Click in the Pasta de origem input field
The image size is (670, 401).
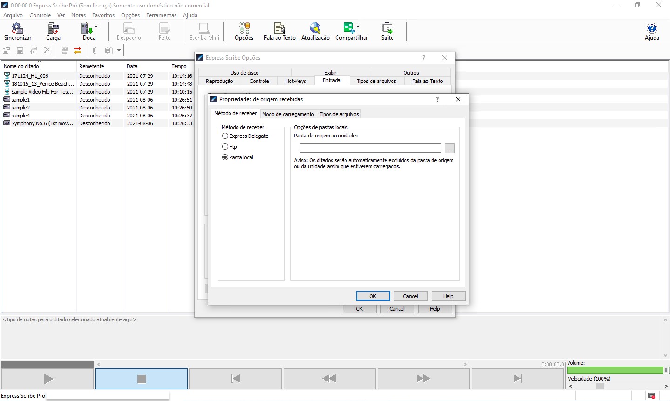pyautogui.click(x=370, y=149)
